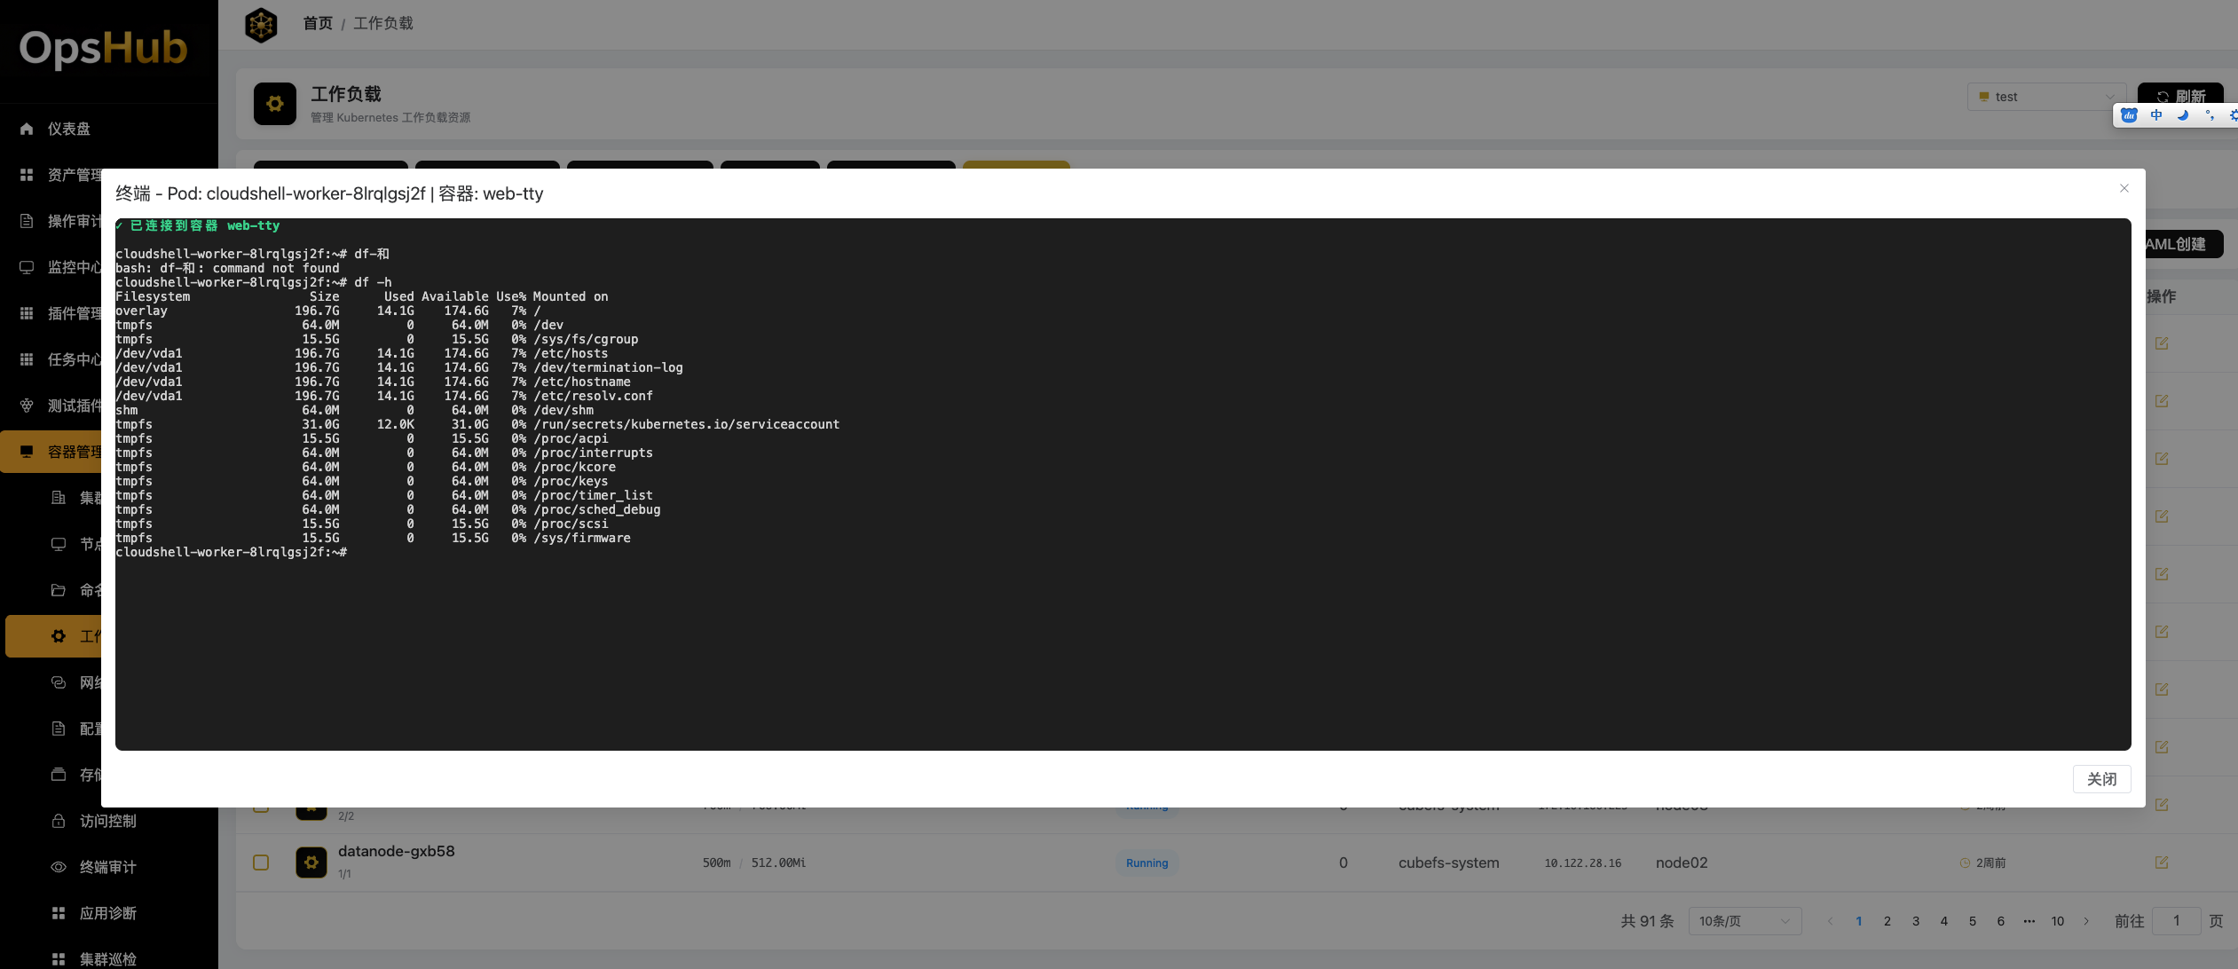The height and width of the screenshot is (969, 2238).
Task: Open the 10条/页 page size dropdown
Action: (x=1745, y=921)
